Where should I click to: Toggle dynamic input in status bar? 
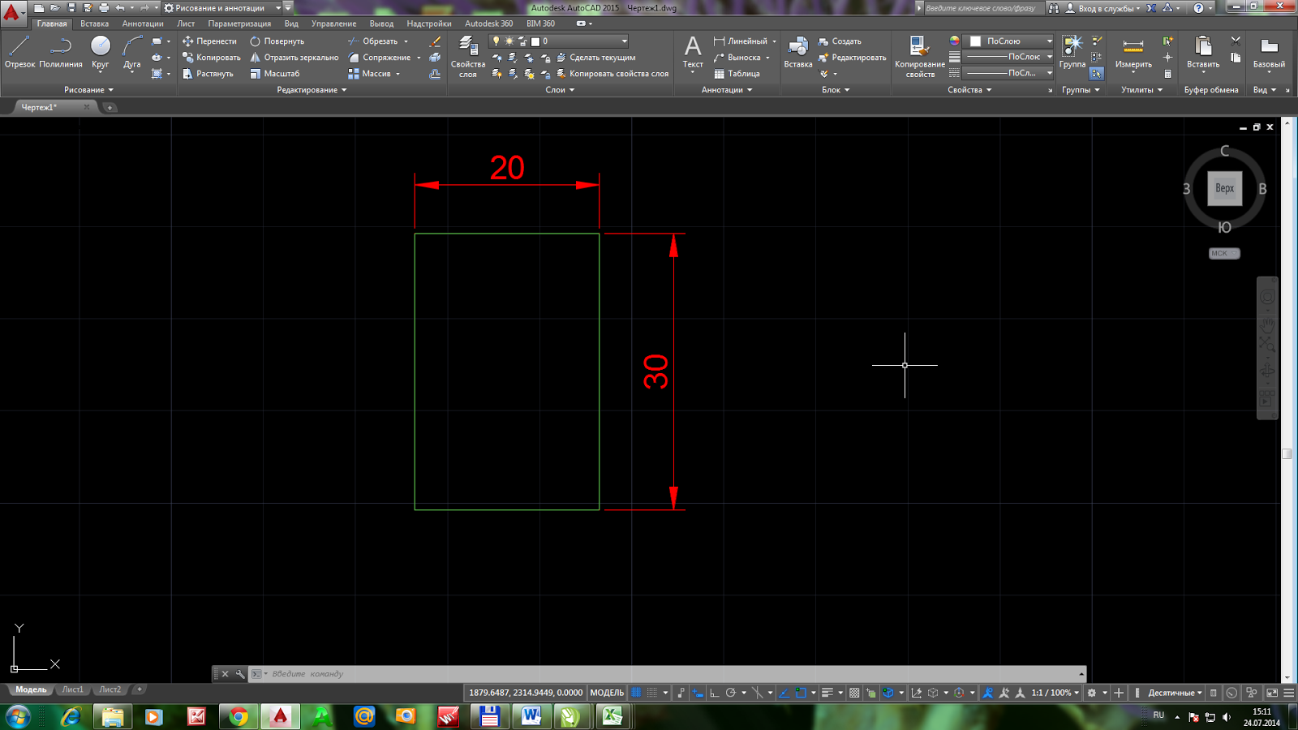click(698, 693)
